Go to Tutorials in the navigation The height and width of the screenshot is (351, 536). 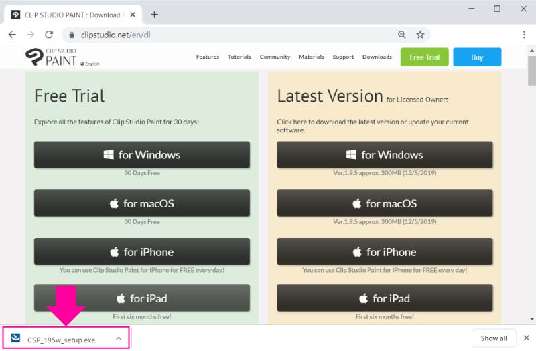(x=239, y=57)
